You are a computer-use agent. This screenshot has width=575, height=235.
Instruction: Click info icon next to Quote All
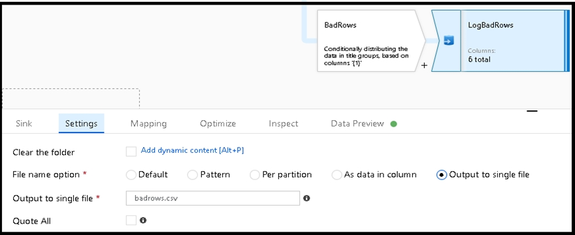143,221
